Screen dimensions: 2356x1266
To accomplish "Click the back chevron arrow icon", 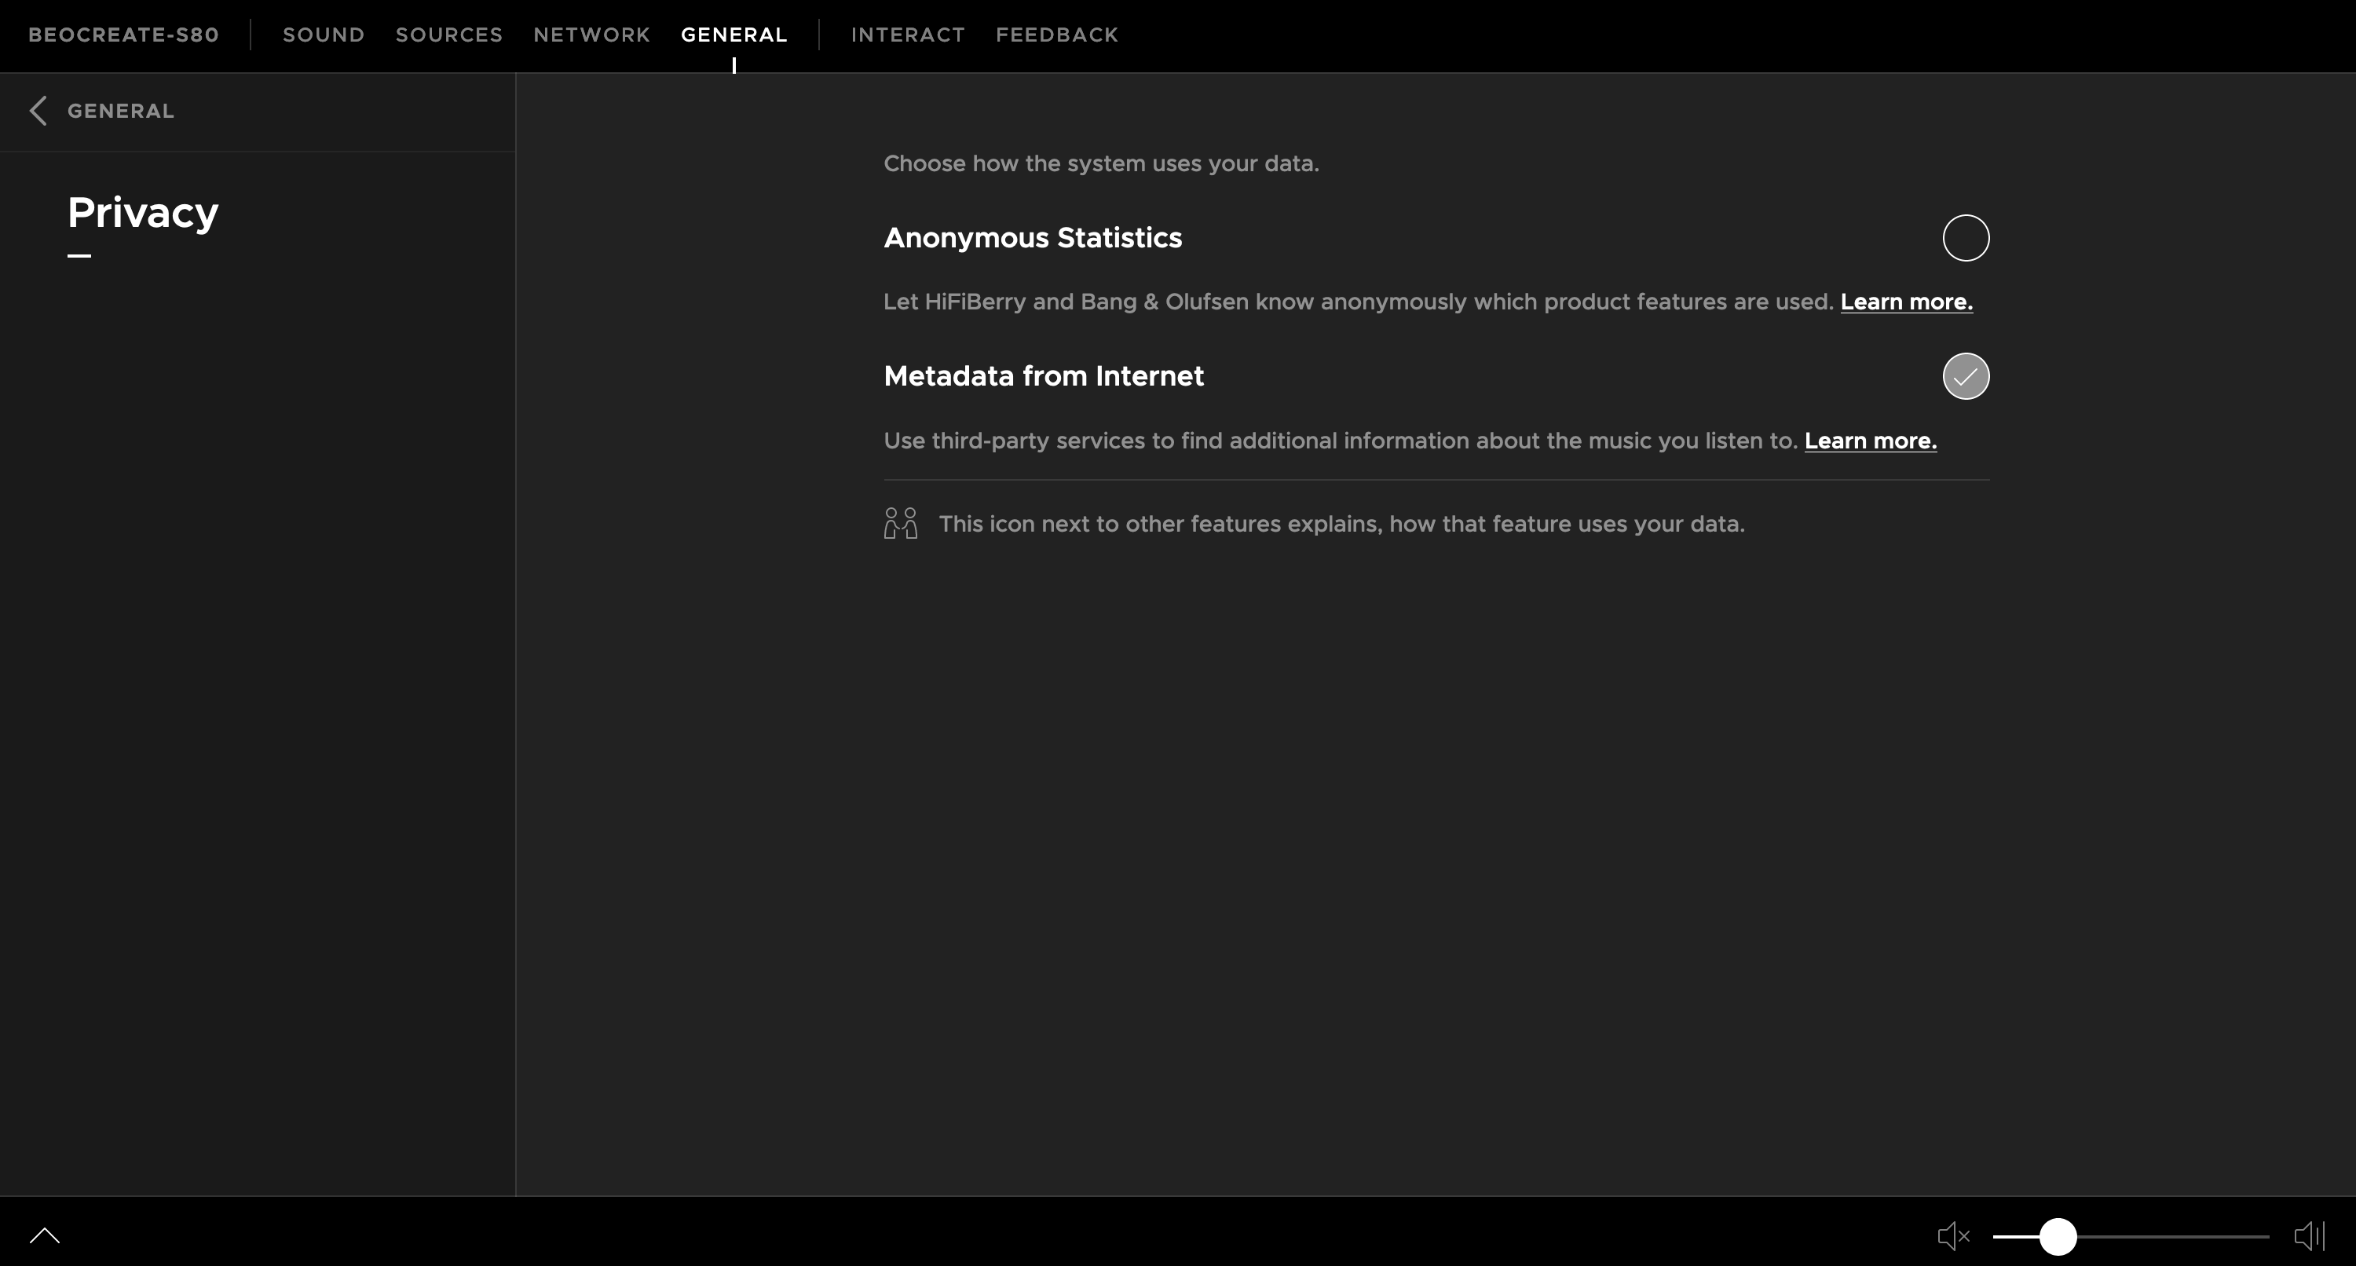I will [x=38, y=111].
